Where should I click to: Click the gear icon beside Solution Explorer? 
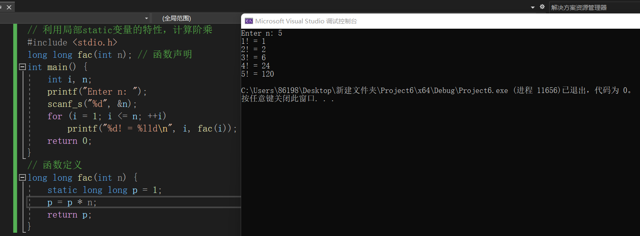point(542,7)
